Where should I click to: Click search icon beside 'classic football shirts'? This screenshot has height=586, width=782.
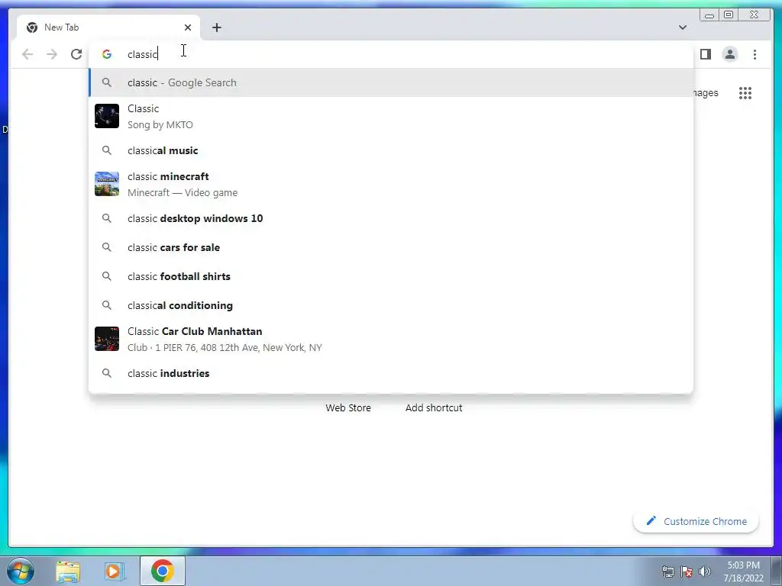pyautogui.click(x=107, y=276)
